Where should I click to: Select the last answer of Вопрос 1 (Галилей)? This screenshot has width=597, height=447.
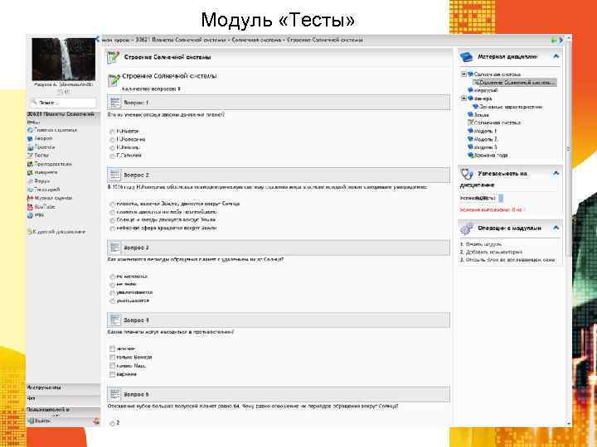pyautogui.click(x=112, y=156)
